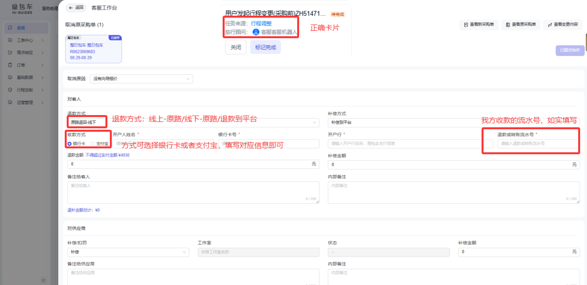Click the sidebar collapse icon at the bottom
The height and width of the screenshot is (285, 587).
click(44, 280)
